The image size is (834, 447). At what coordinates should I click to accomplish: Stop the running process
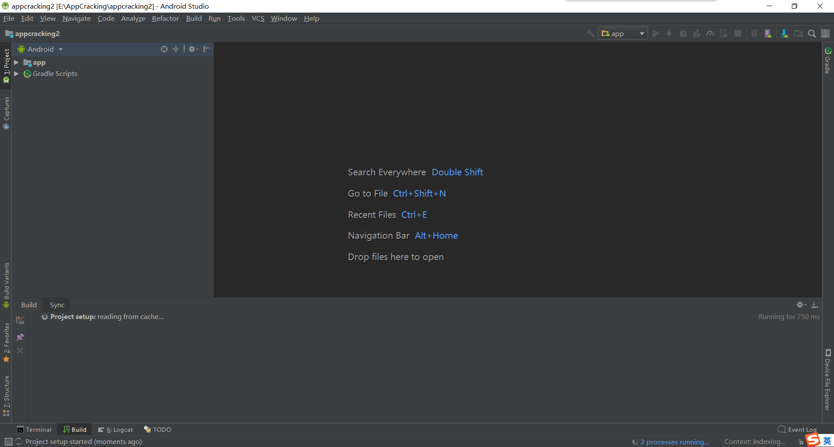[x=738, y=33]
